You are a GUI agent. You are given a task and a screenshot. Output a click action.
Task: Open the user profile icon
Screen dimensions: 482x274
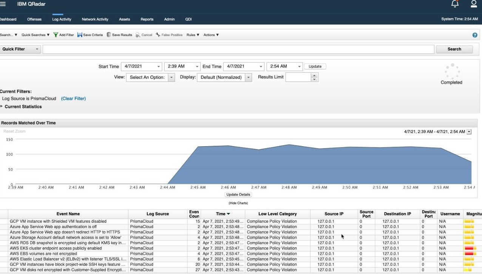(x=474, y=4)
